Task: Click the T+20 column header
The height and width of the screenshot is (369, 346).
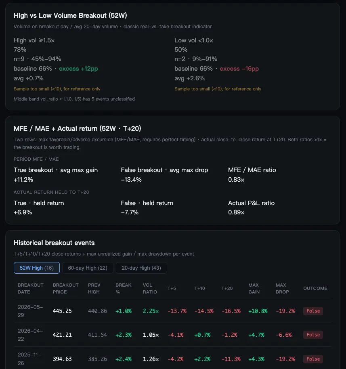Action: click(x=227, y=288)
